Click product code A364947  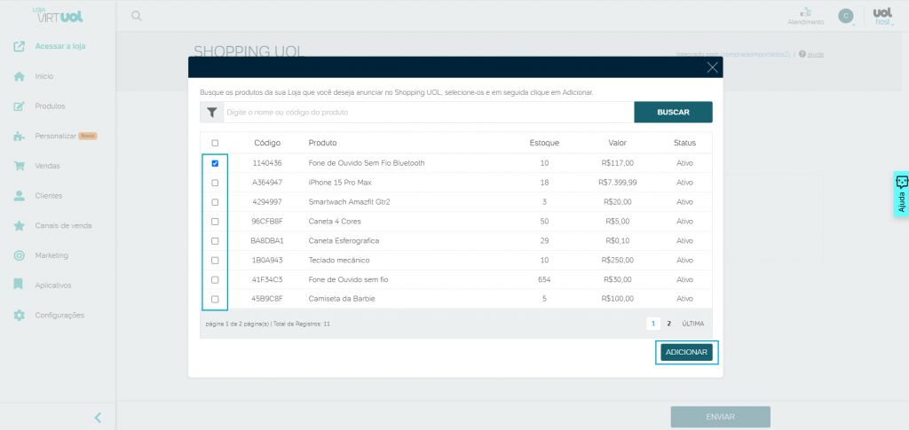(267, 183)
